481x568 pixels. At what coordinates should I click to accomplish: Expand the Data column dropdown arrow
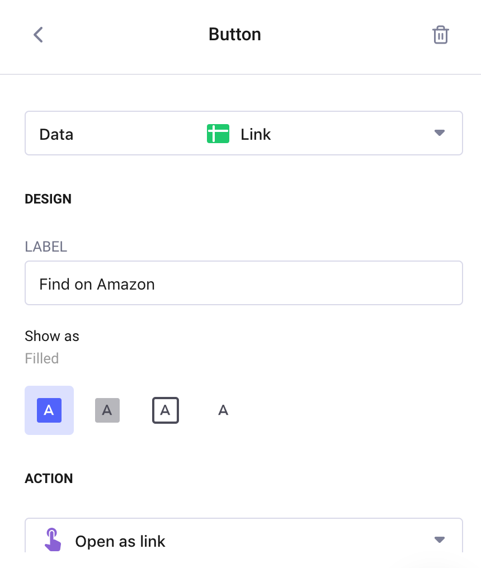(x=440, y=133)
